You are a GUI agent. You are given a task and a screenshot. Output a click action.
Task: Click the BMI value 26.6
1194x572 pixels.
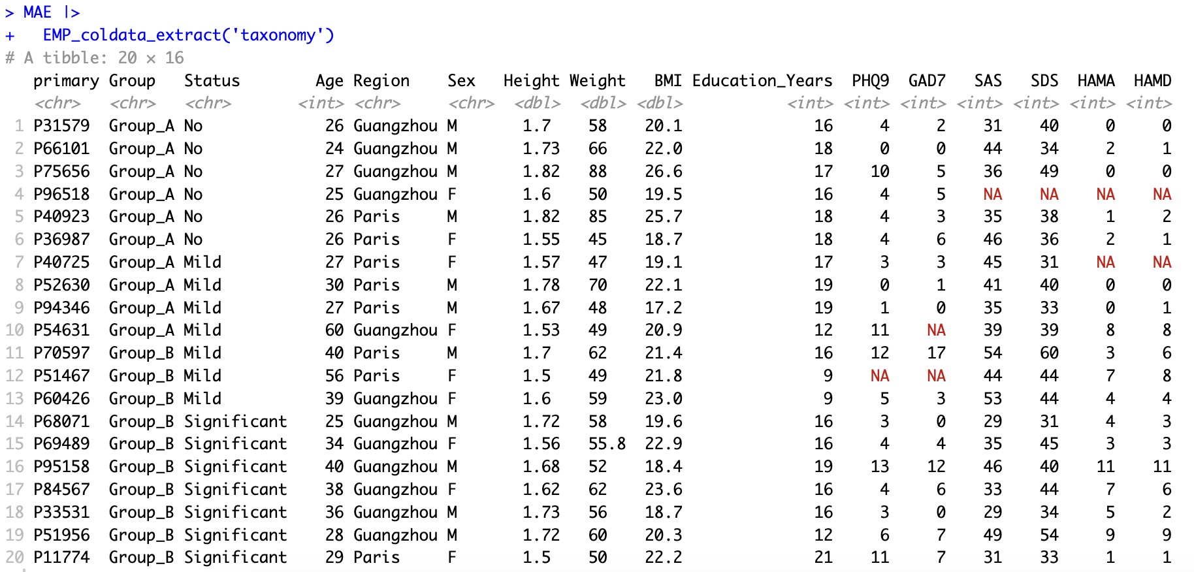(x=663, y=172)
